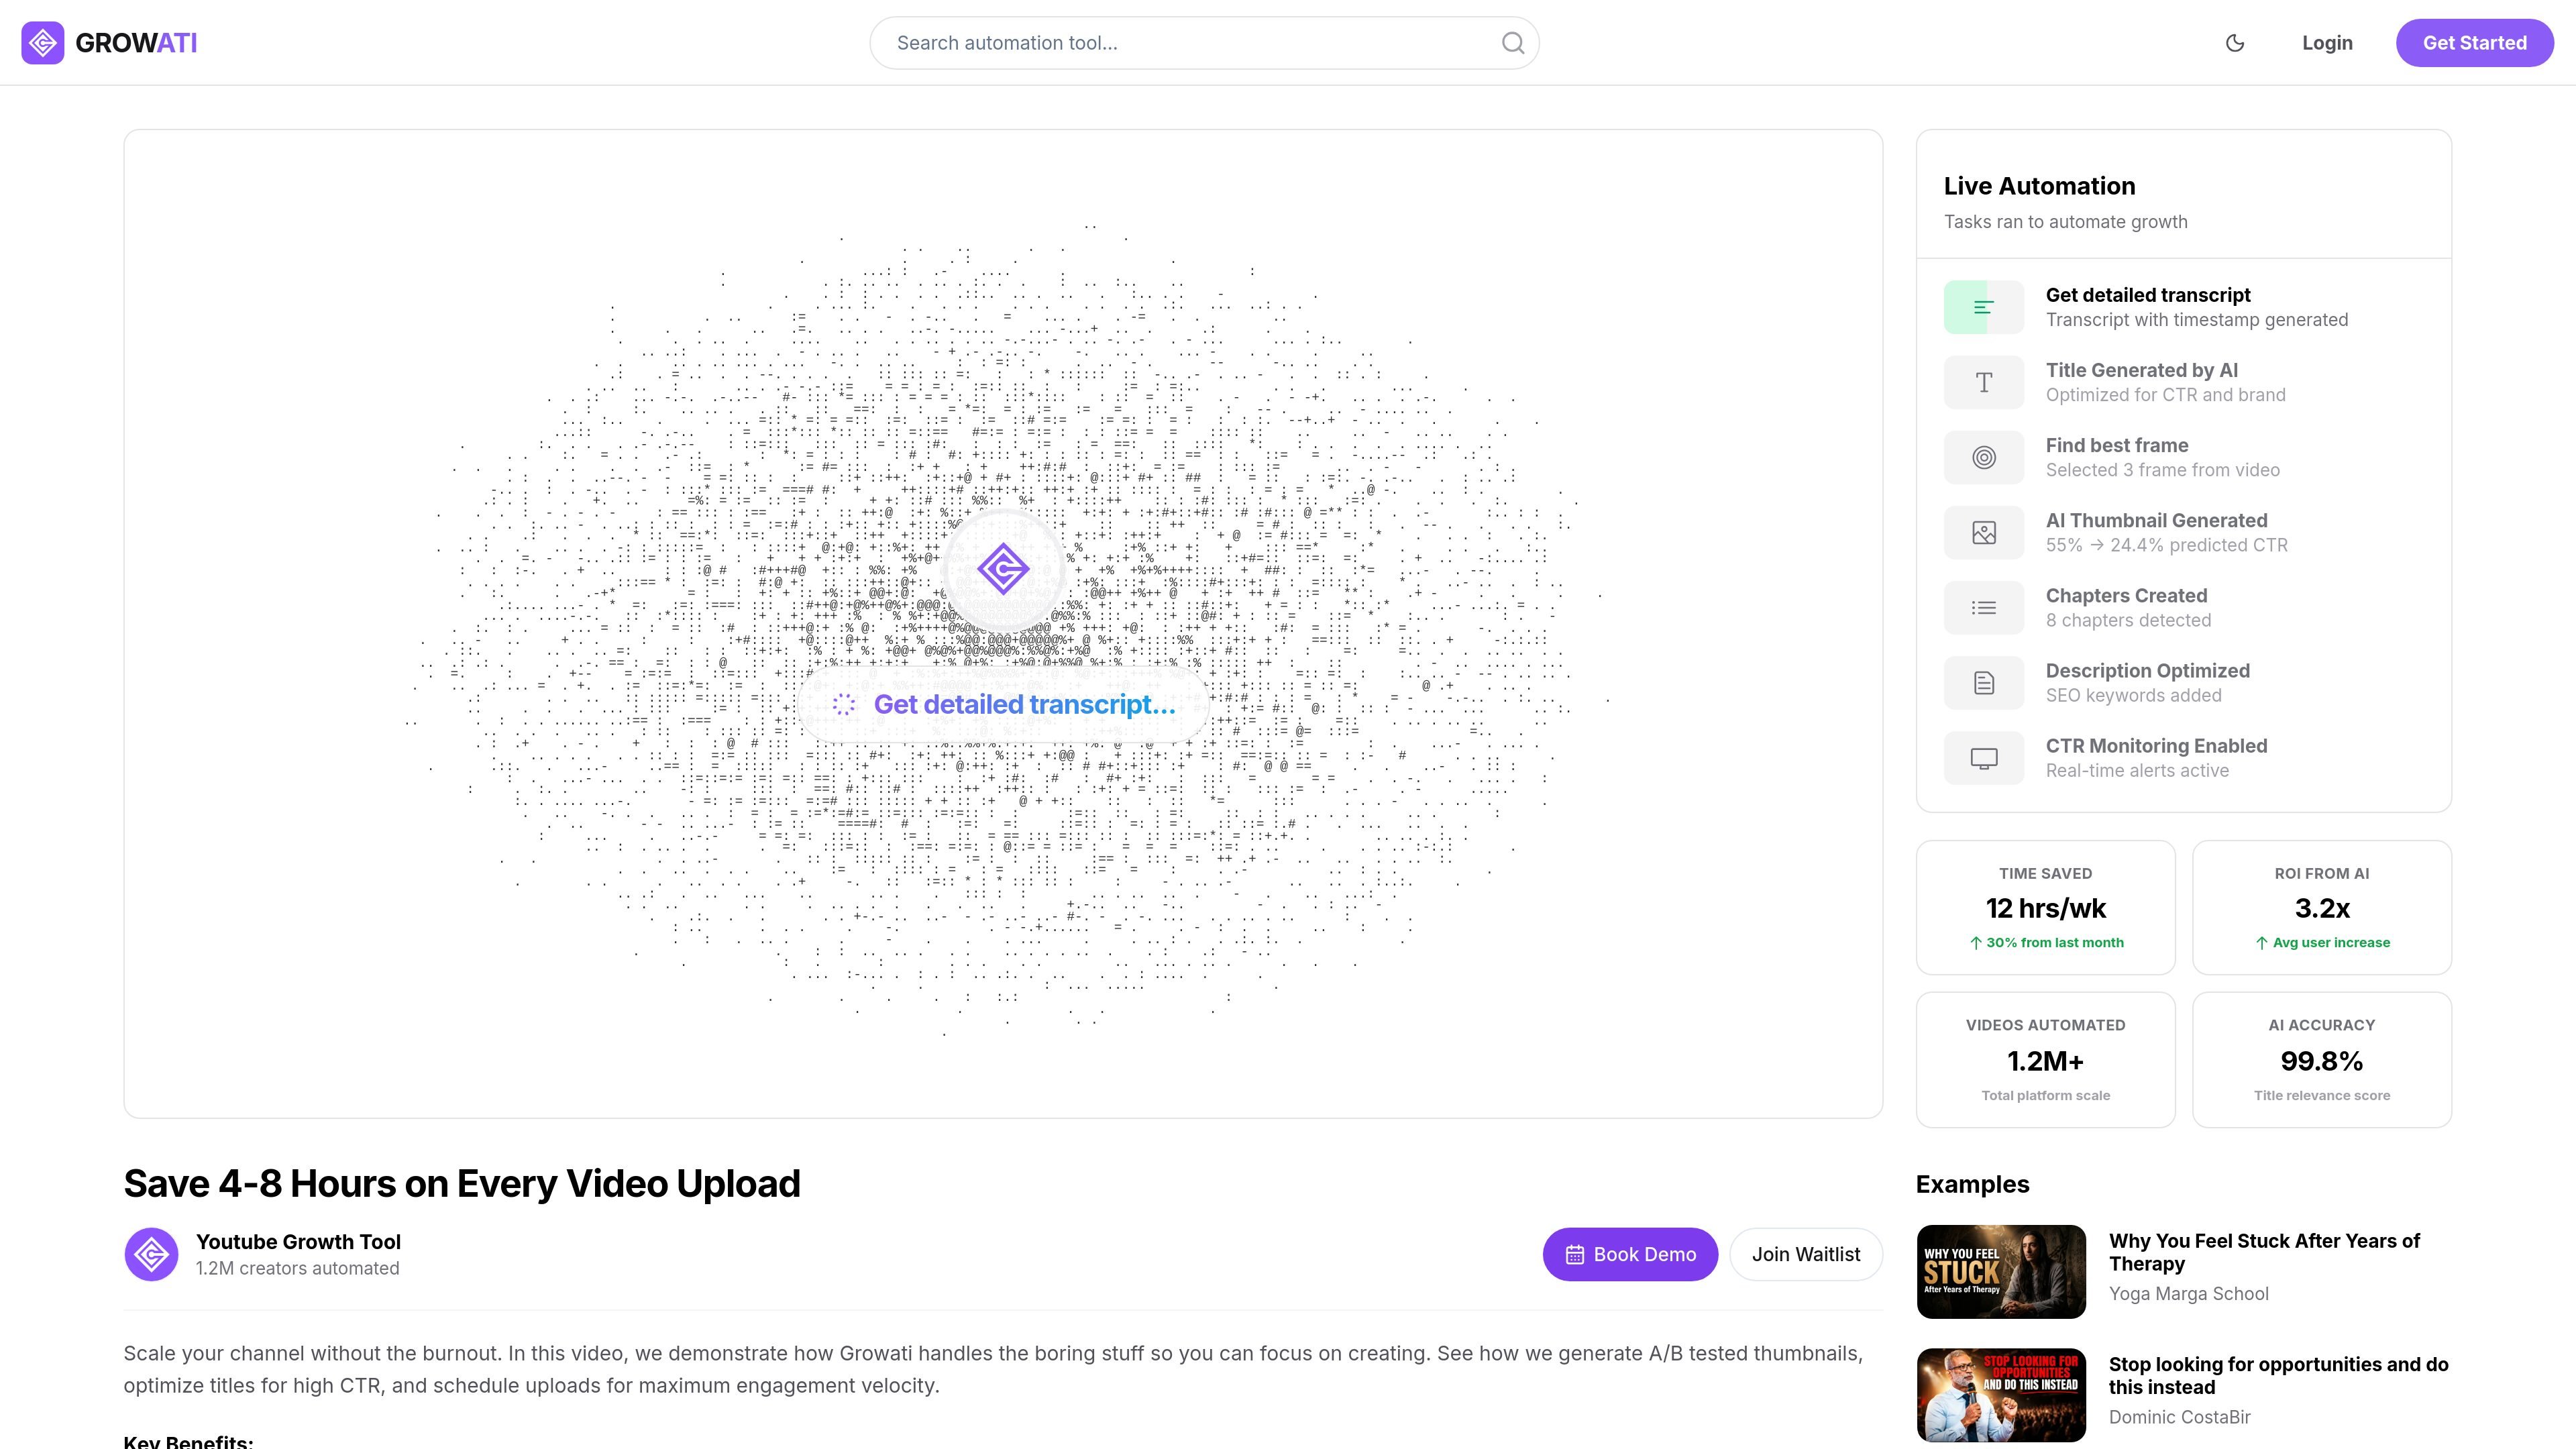Click the Description Optimized document icon
The height and width of the screenshot is (1449, 2576).
[1984, 683]
